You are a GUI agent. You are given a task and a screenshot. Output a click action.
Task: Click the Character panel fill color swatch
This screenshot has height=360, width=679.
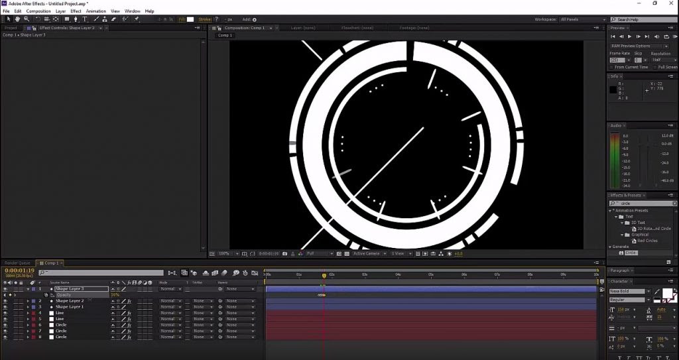(x=667, y=293)
